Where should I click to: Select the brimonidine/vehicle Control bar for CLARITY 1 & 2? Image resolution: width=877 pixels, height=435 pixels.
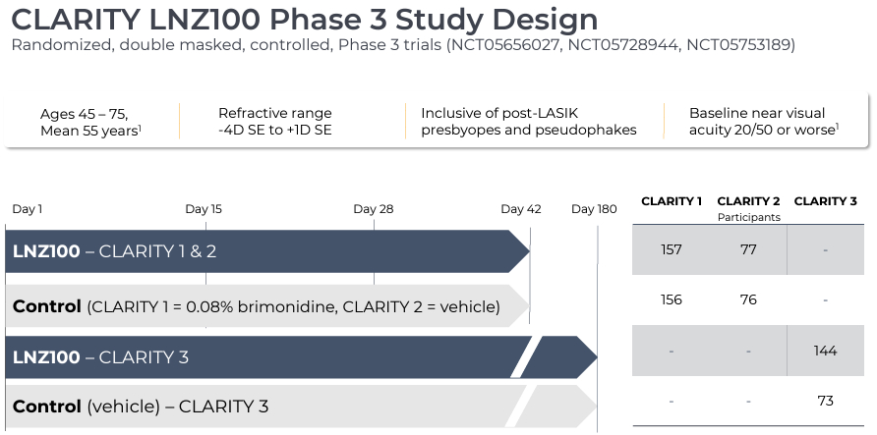[x=263, y=306]
